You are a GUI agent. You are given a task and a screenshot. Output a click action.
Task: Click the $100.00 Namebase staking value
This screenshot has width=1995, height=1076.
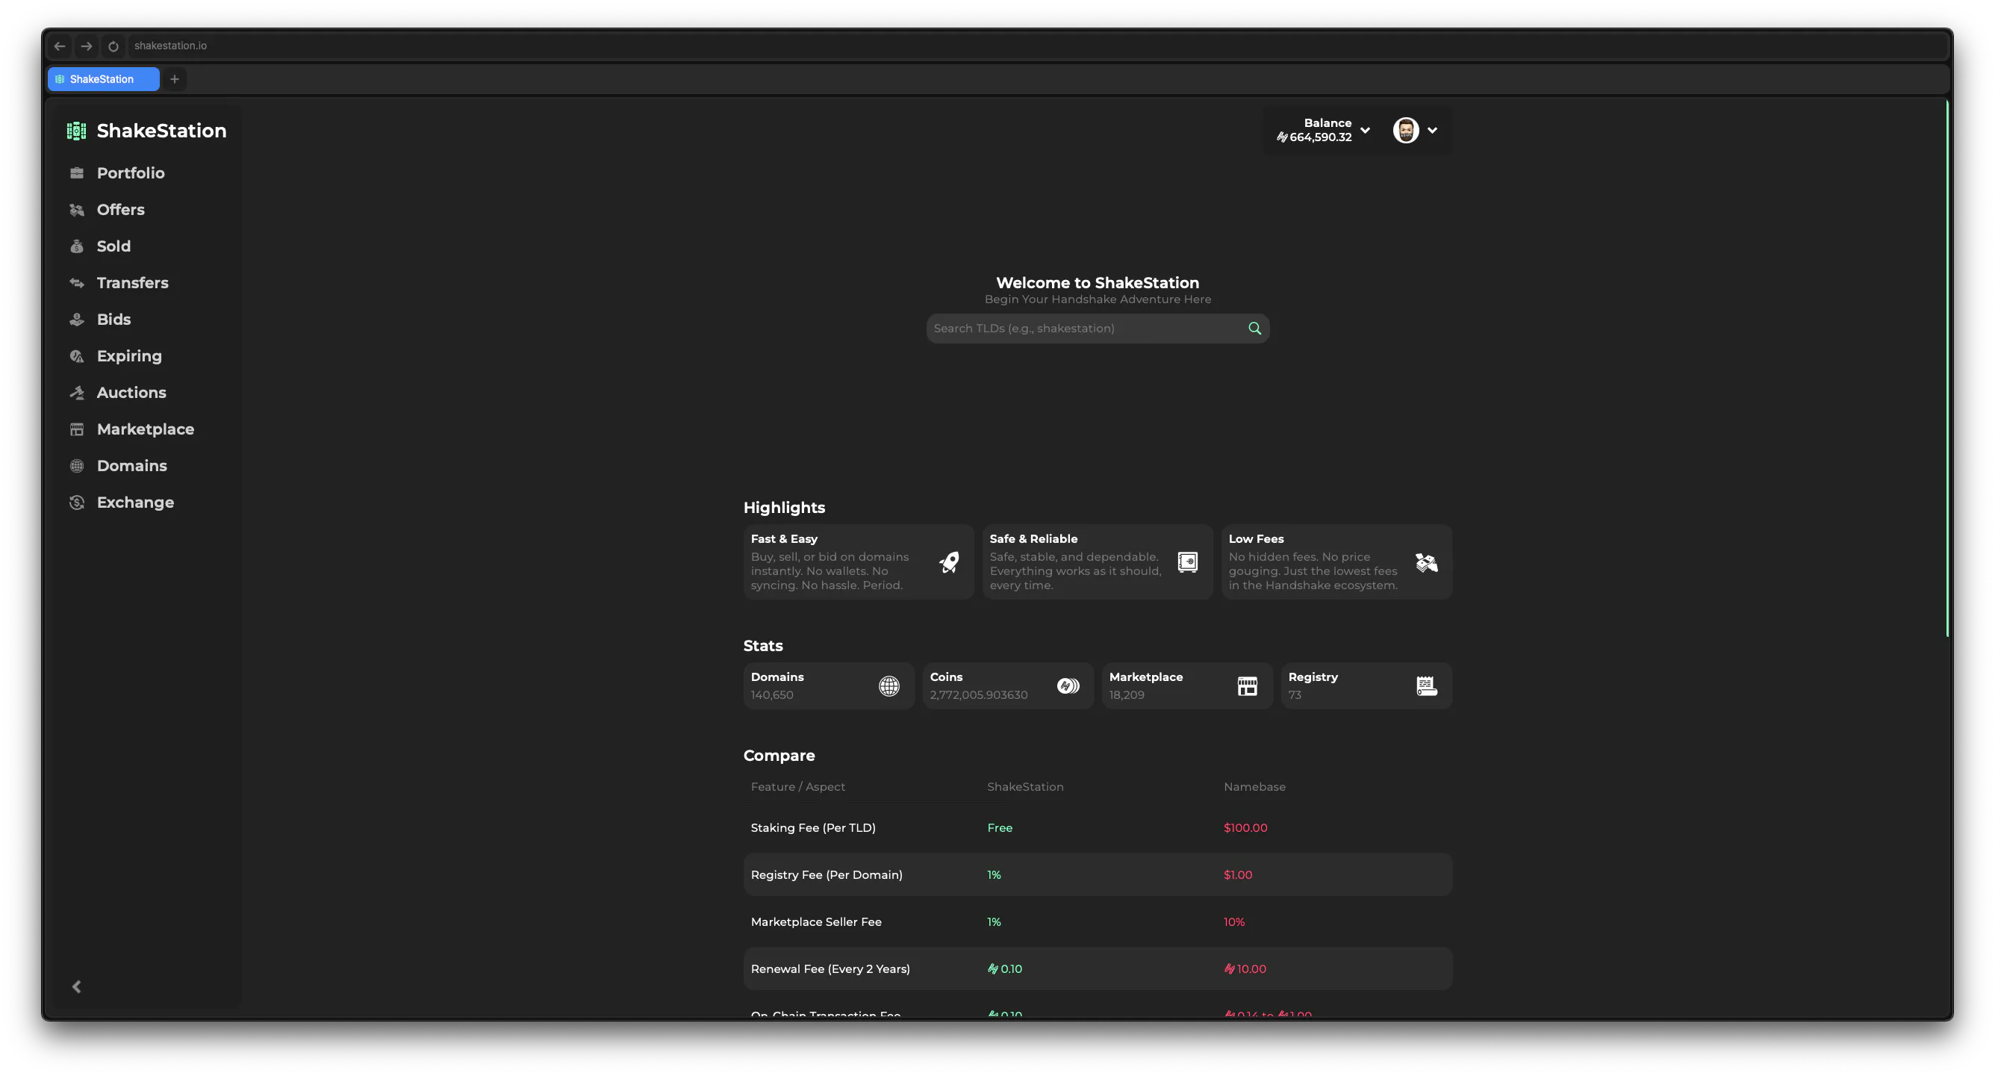pyautogui.click(x=1245, y=827)
